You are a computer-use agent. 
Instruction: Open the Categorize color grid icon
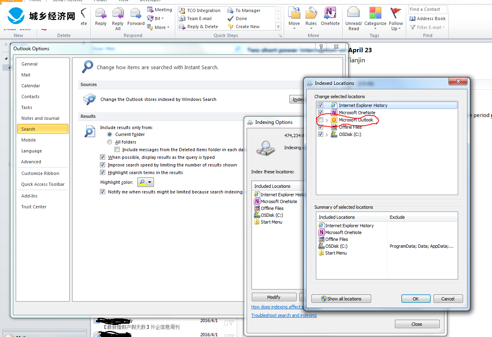coord(375,13)
